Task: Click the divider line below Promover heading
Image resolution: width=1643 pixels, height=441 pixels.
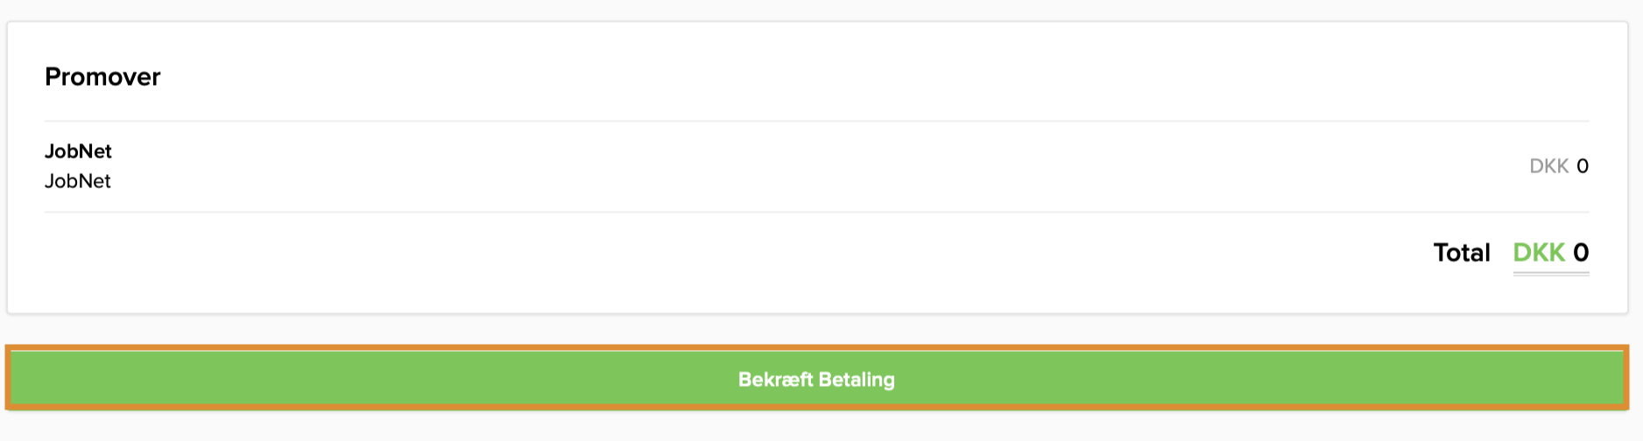Action: pyautogui.click(x=816, y=121)
